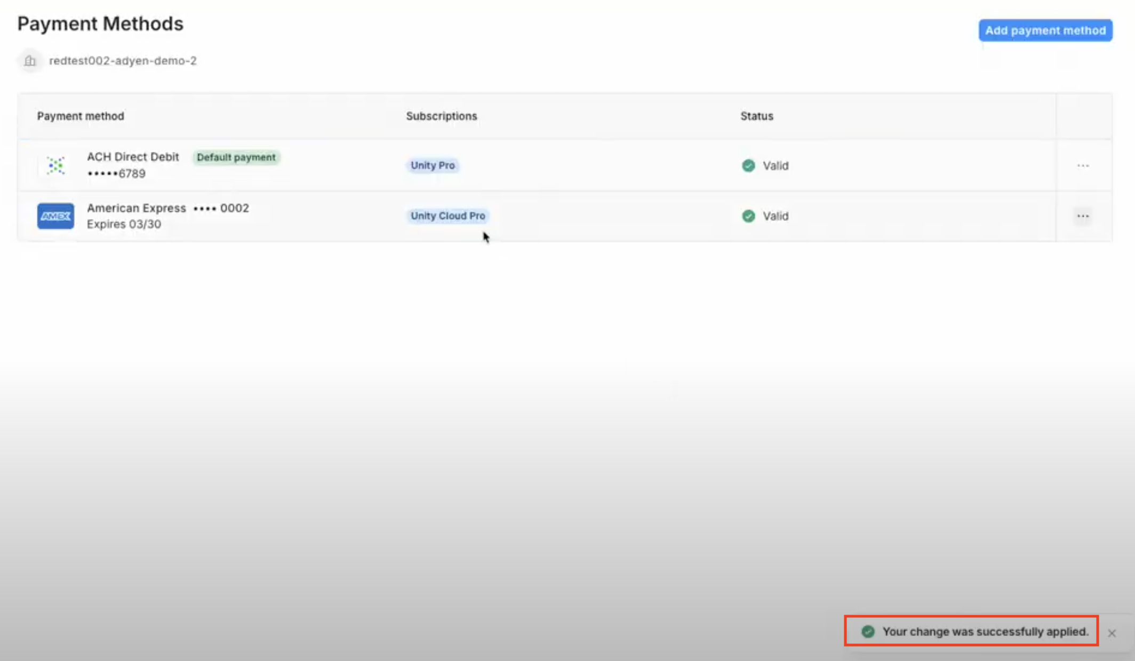Click the Payment method column header
The height and width of the screenshot is (661, 1135).
click(x=81, y=116)
